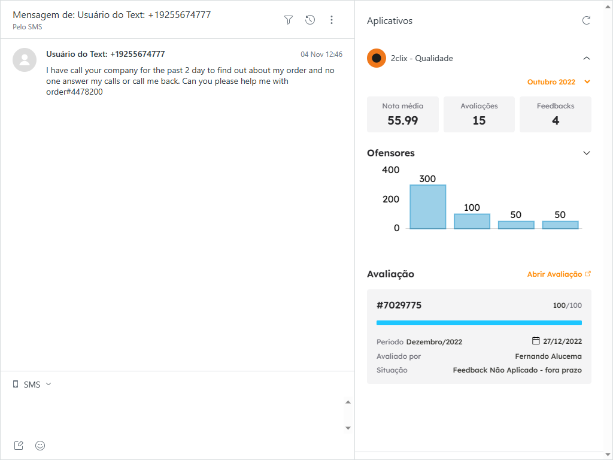The width and height of the screenshot is (613, 460).
Task: Open message history clock icon
Action: (310, 20)
